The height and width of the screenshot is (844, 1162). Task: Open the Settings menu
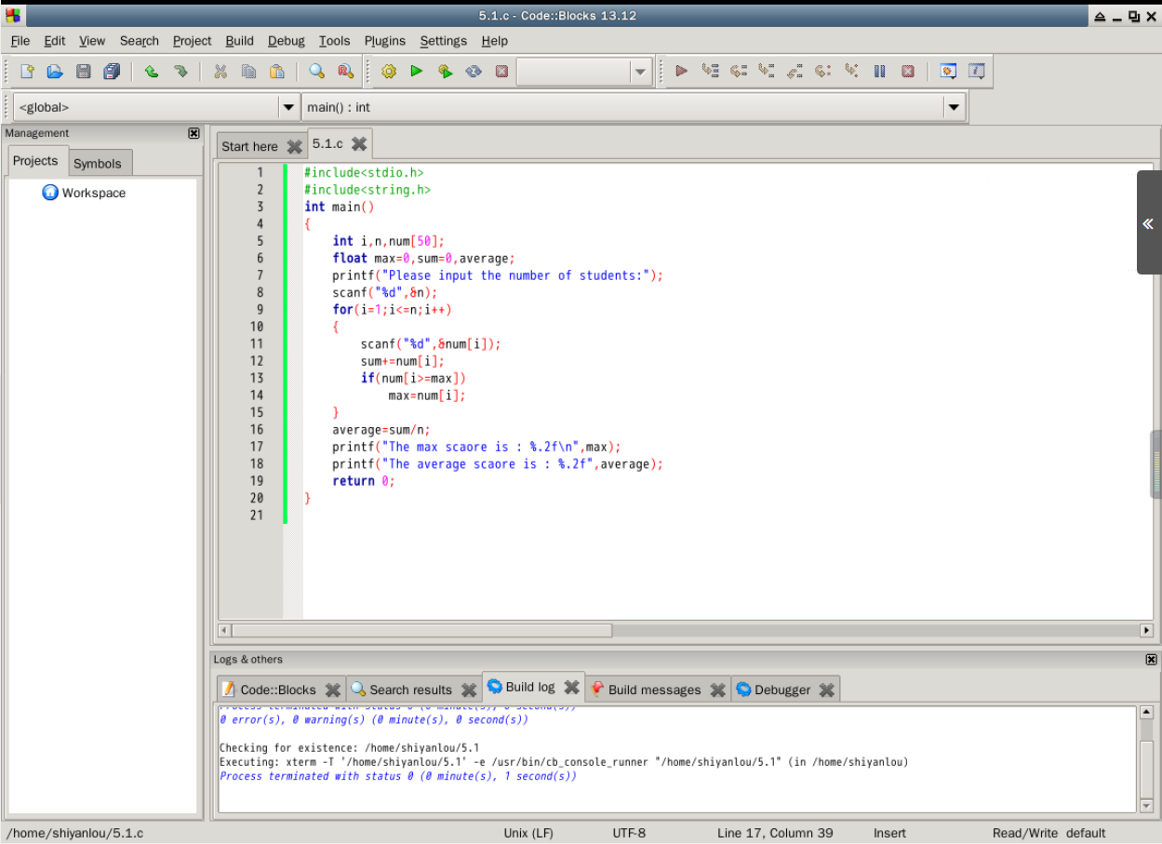pyautogui.click(x=444, y=41)
